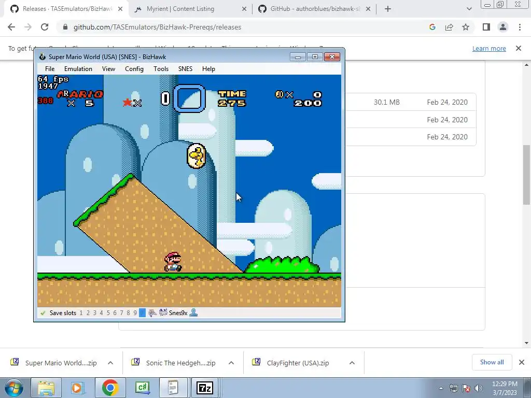Click the gray key status bar icon
The height and width of the screenshot is (398, 531).
point(152,313)
